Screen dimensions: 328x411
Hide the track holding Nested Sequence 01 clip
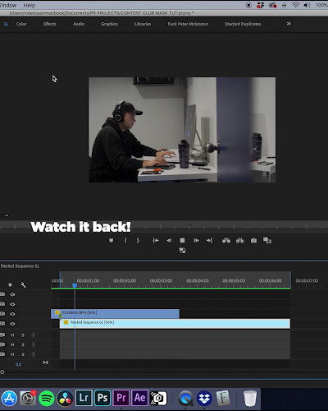[x=12, y=324]
